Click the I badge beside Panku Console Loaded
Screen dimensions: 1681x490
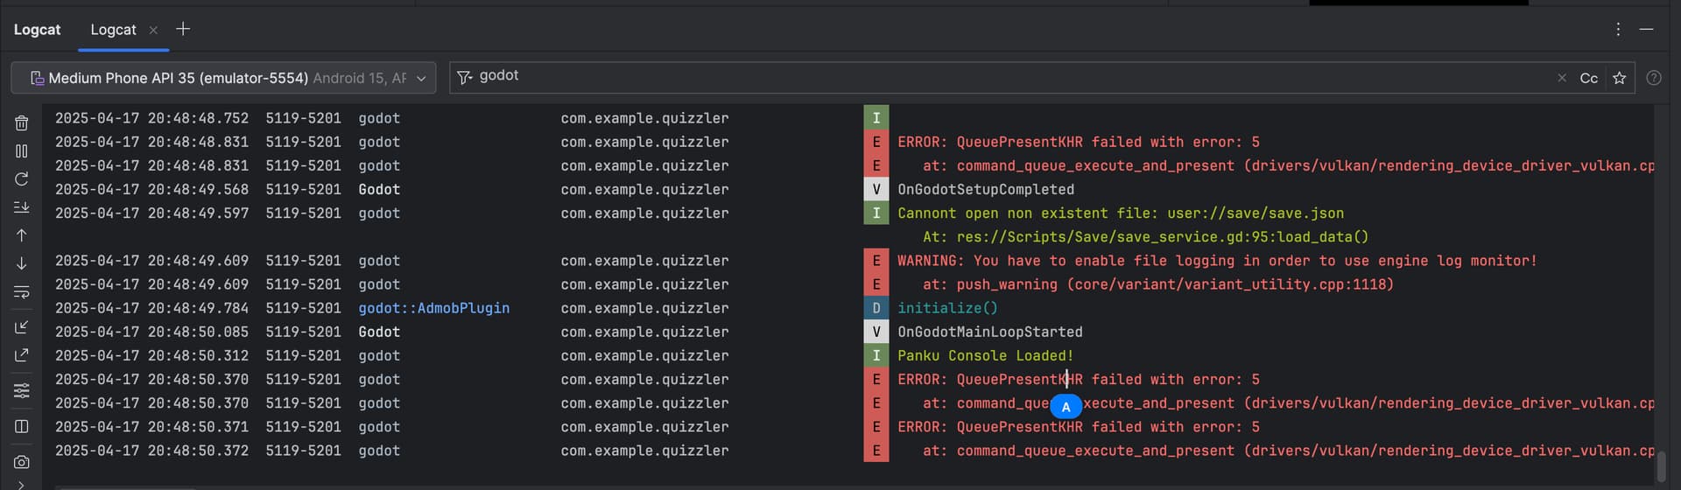pos(876,355)
